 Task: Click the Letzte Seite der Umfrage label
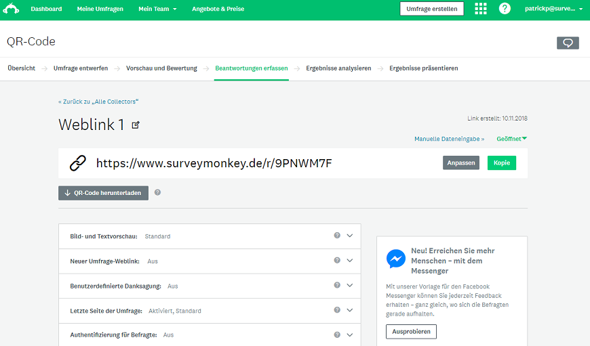point(106,311)
